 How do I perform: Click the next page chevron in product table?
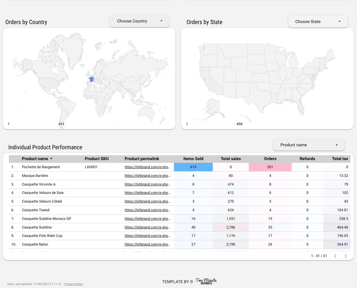click(x=346, y=256)
